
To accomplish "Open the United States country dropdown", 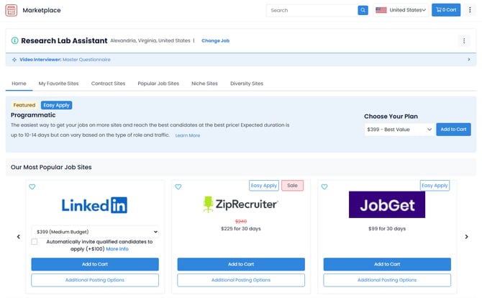I will [x=401, y=10].
